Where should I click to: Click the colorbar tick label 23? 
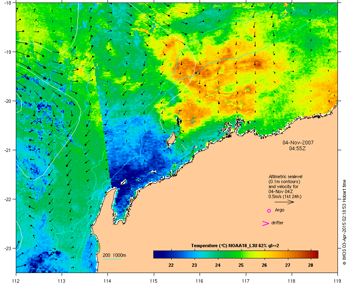pos(195,265)
